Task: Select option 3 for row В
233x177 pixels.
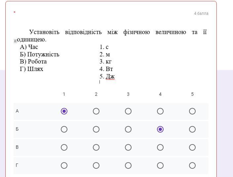Action: (x=128, y=147)
